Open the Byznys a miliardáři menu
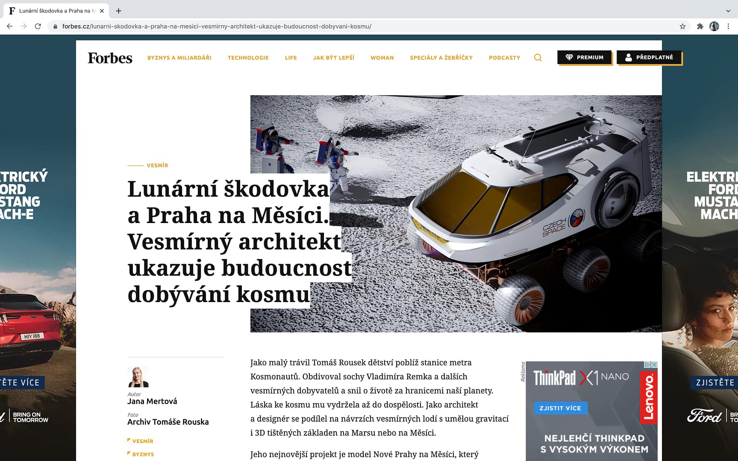The width and height of the screenshot is (738, 461). [x=179, y=58]
